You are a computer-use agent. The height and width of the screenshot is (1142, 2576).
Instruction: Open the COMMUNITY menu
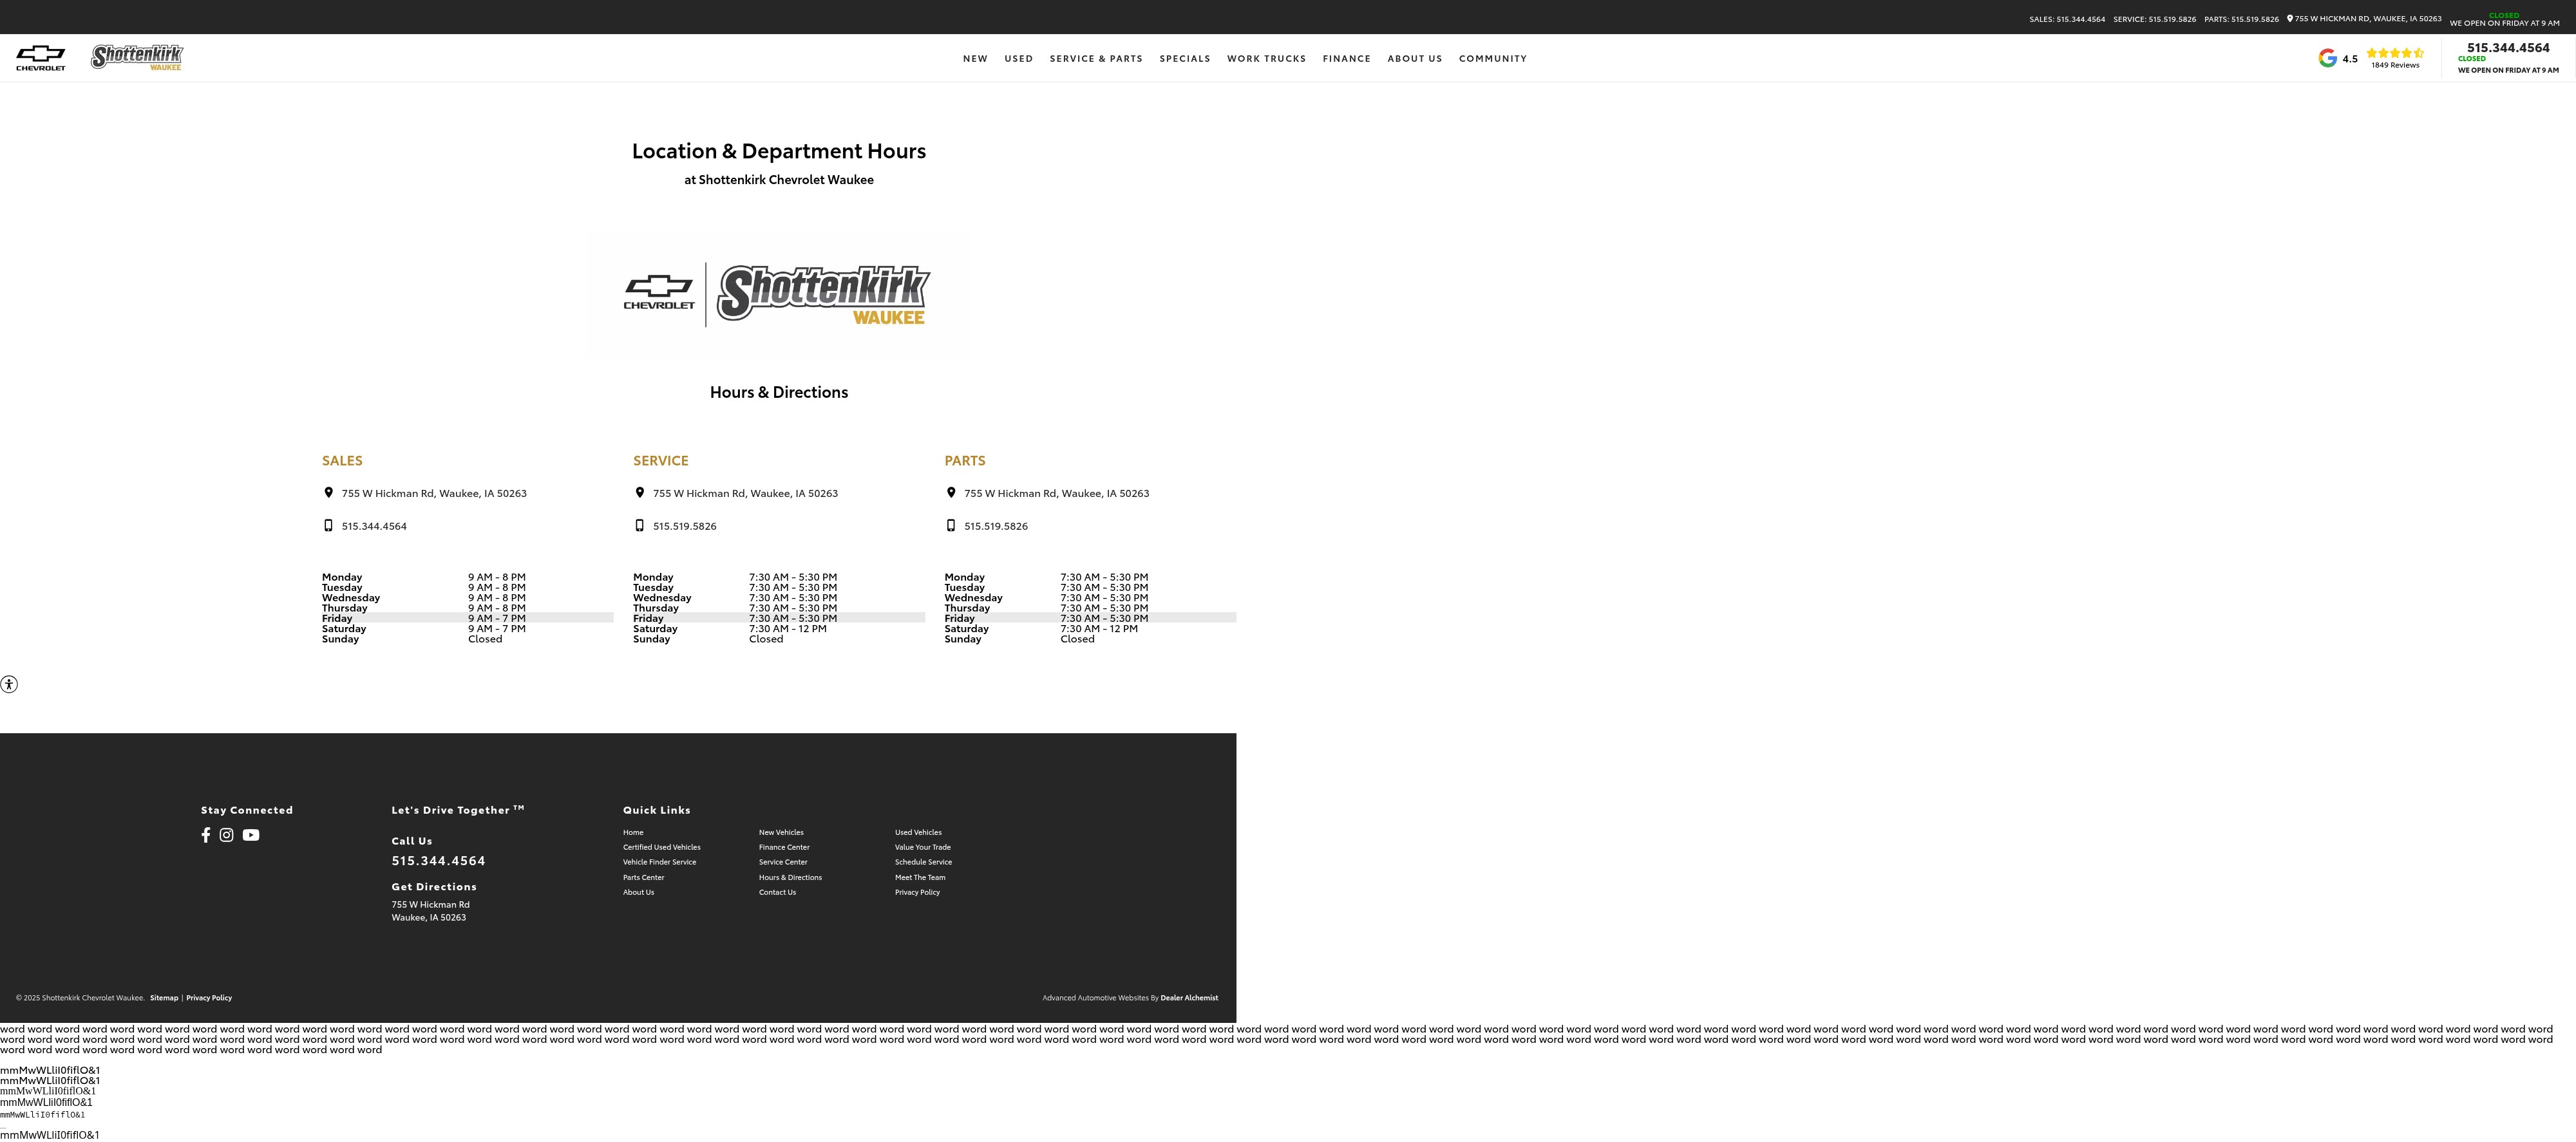1493,58
